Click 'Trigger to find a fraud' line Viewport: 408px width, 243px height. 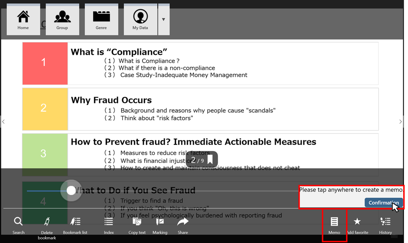point(152,200)
